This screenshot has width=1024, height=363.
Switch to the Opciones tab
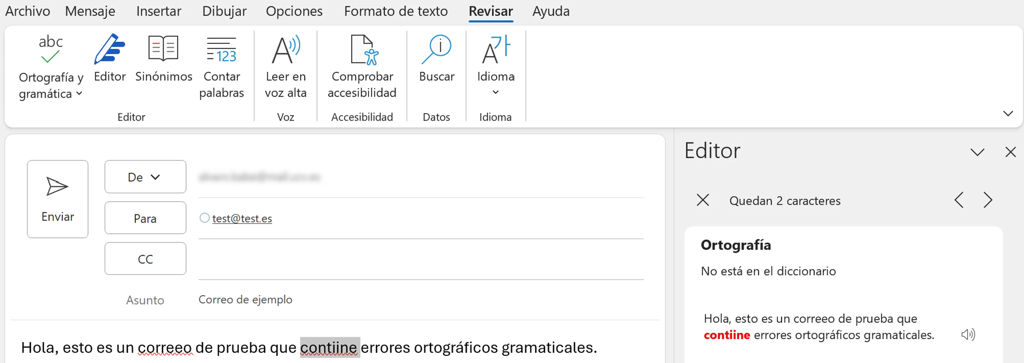click(294, 11)
